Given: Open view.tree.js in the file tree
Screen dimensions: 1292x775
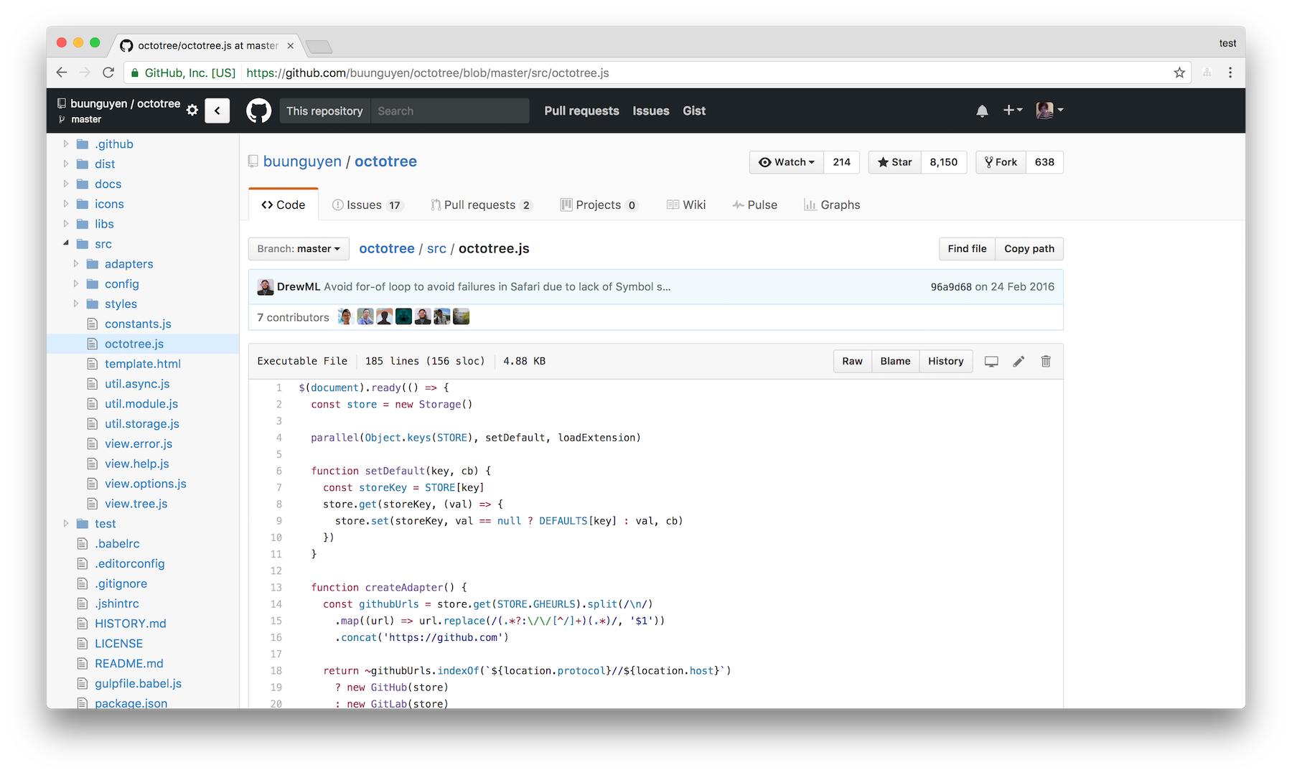Looking at the screenshot, I should point(136,504).
